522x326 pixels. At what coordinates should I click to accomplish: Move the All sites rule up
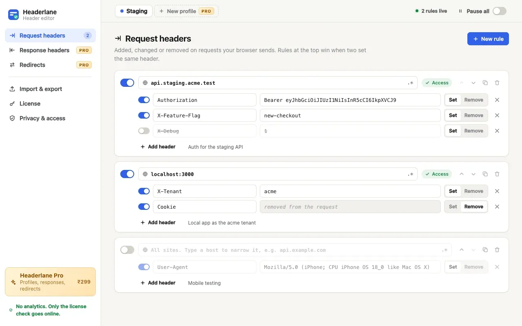462,250
